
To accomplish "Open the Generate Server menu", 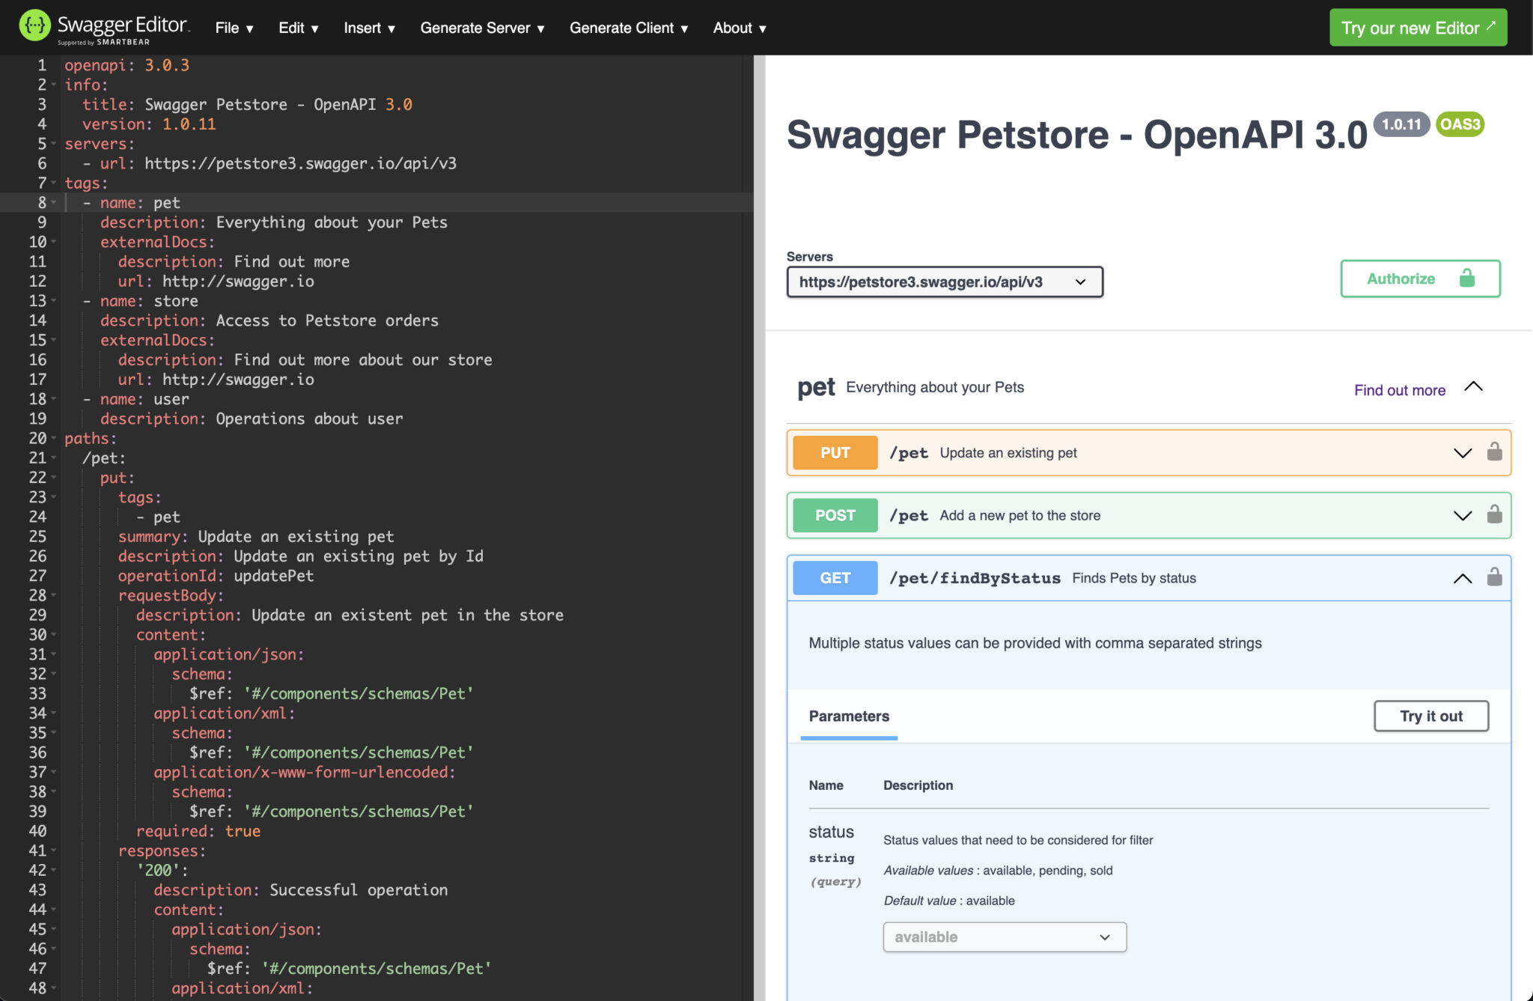I will click(x=482, y=28).
